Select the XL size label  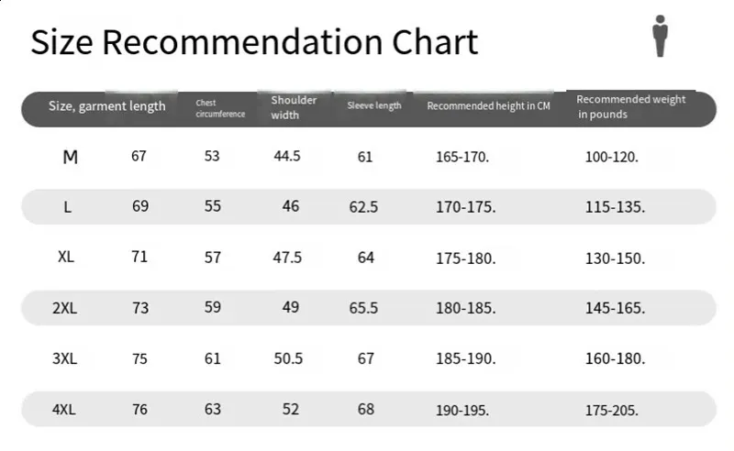[66, 257]
